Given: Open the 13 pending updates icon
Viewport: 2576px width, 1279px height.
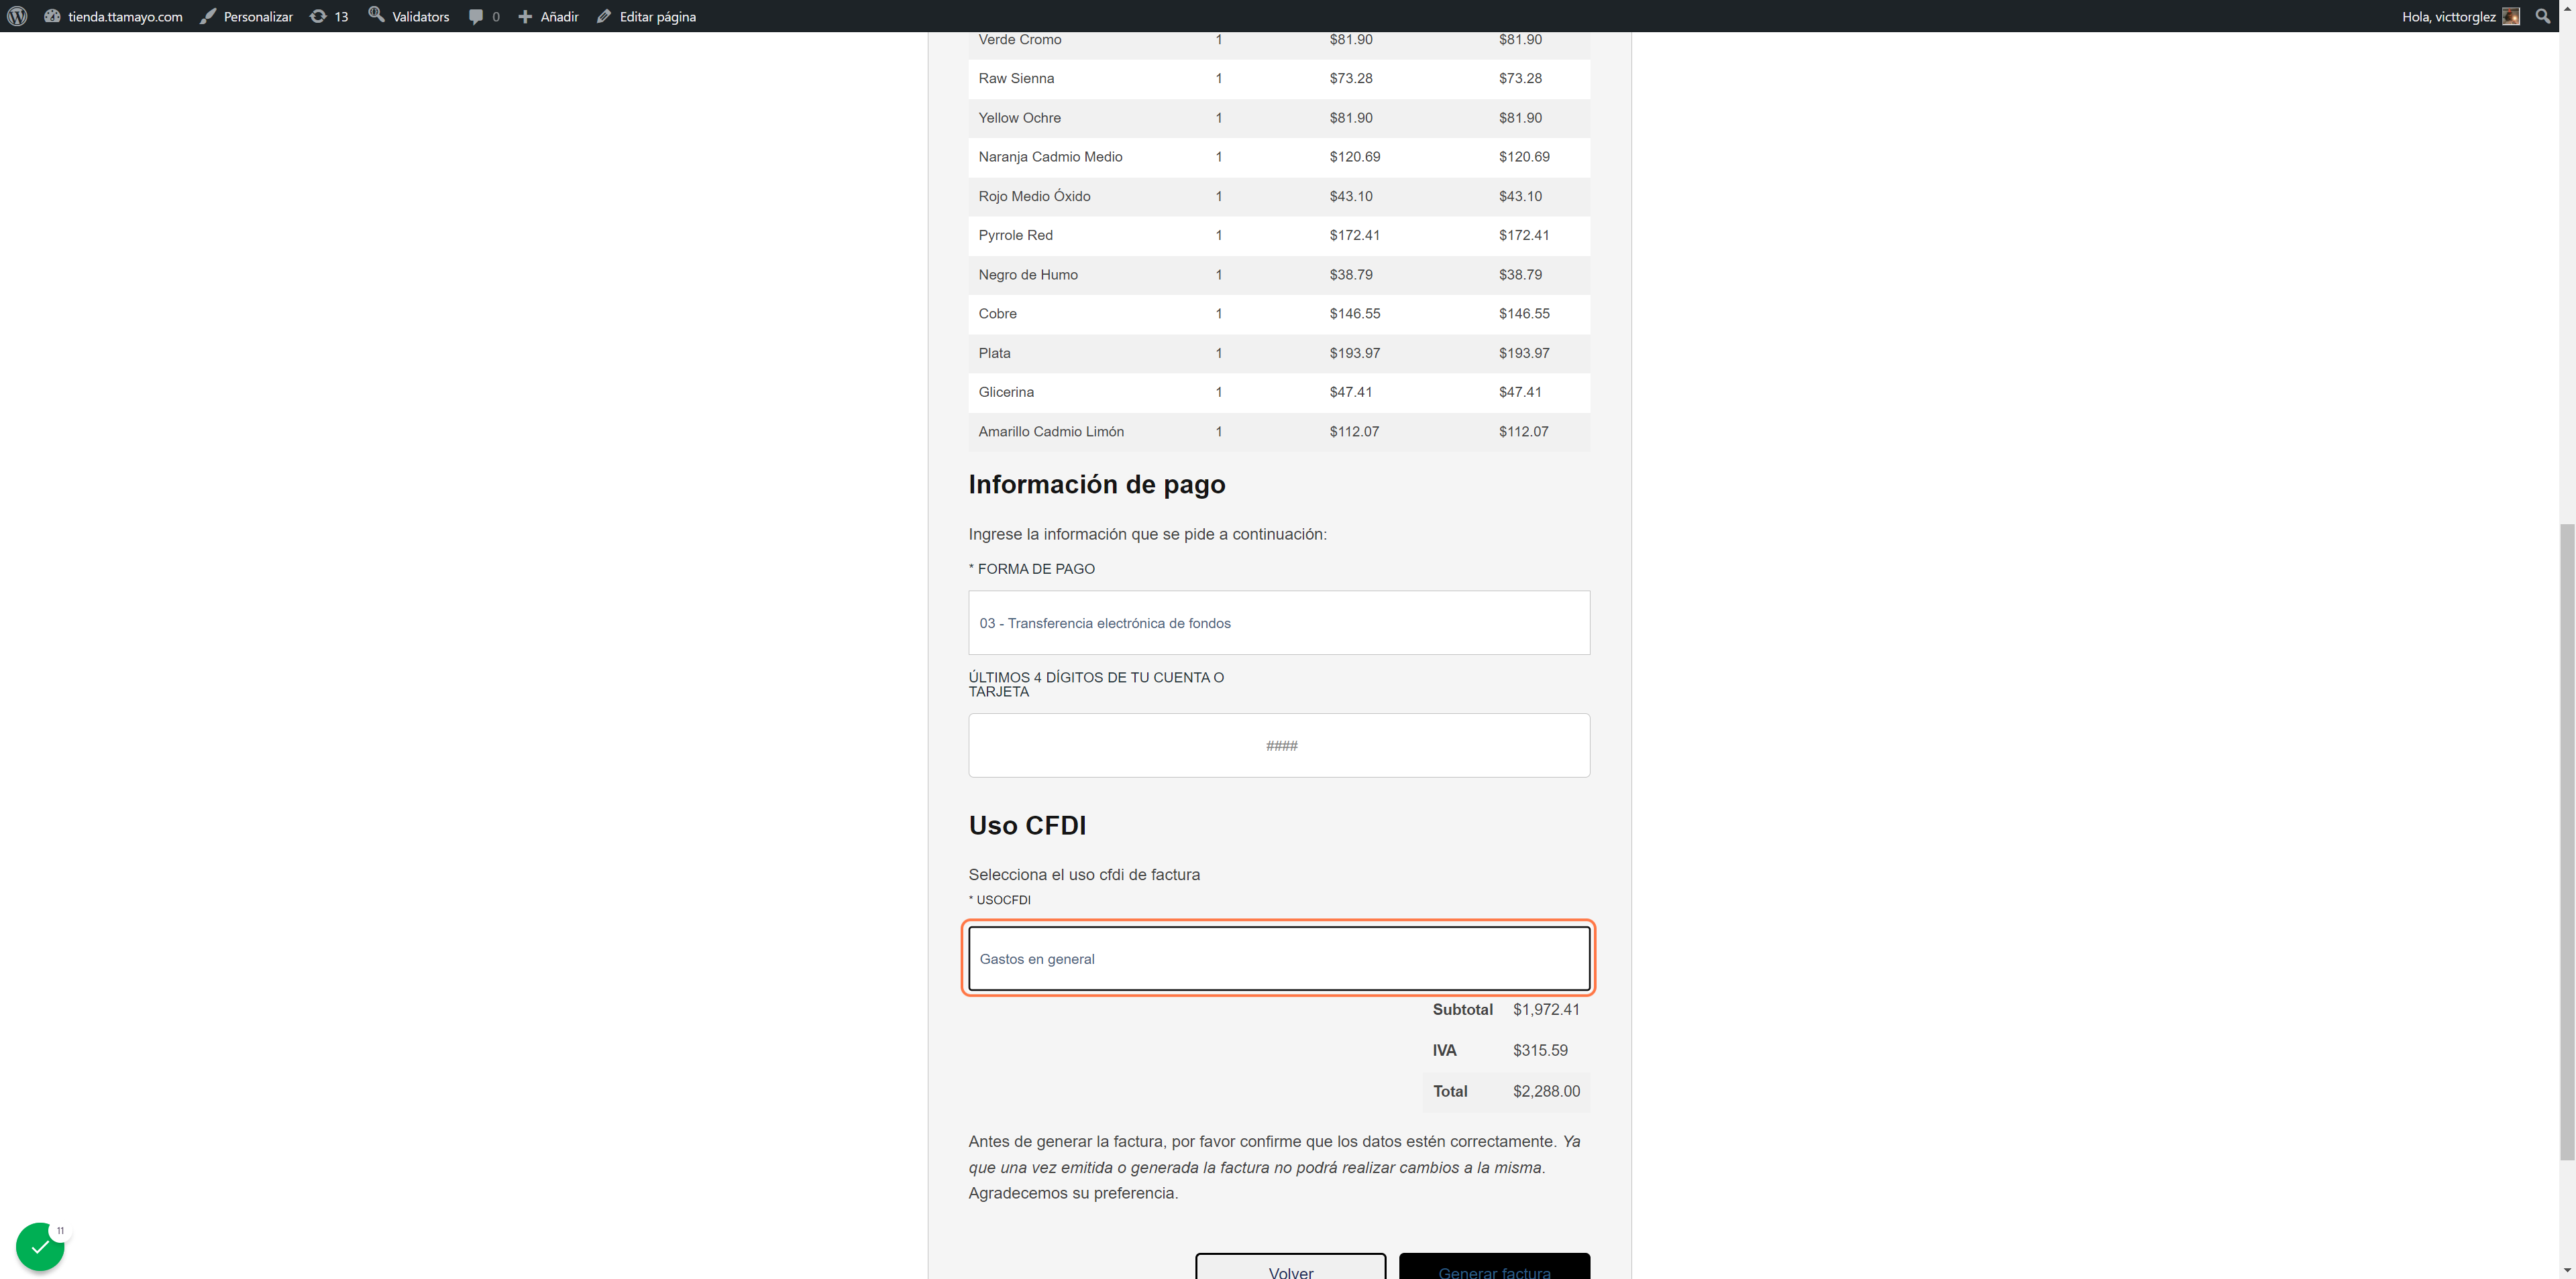Looking at the screenshot, I should coord(329,16).
